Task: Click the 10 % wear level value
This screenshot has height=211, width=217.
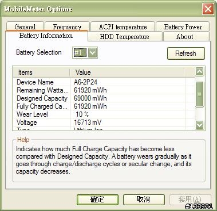Action: click(x=82, y=114)
